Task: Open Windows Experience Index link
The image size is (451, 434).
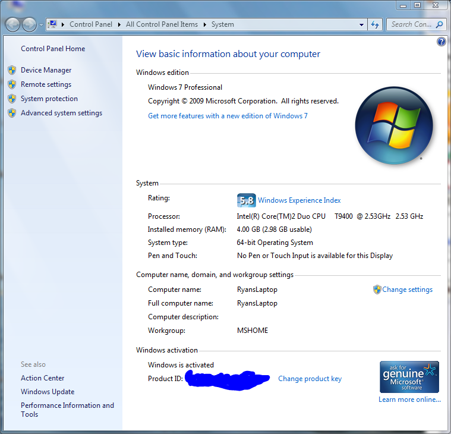Action: point(299,200)
